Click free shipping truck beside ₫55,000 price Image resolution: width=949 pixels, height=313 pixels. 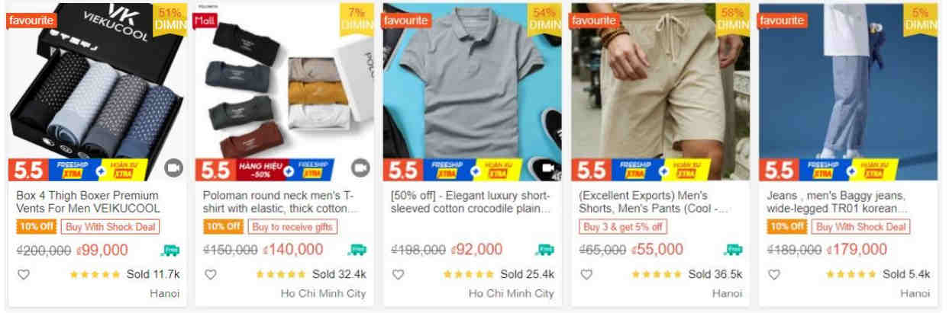pos(733,250)
